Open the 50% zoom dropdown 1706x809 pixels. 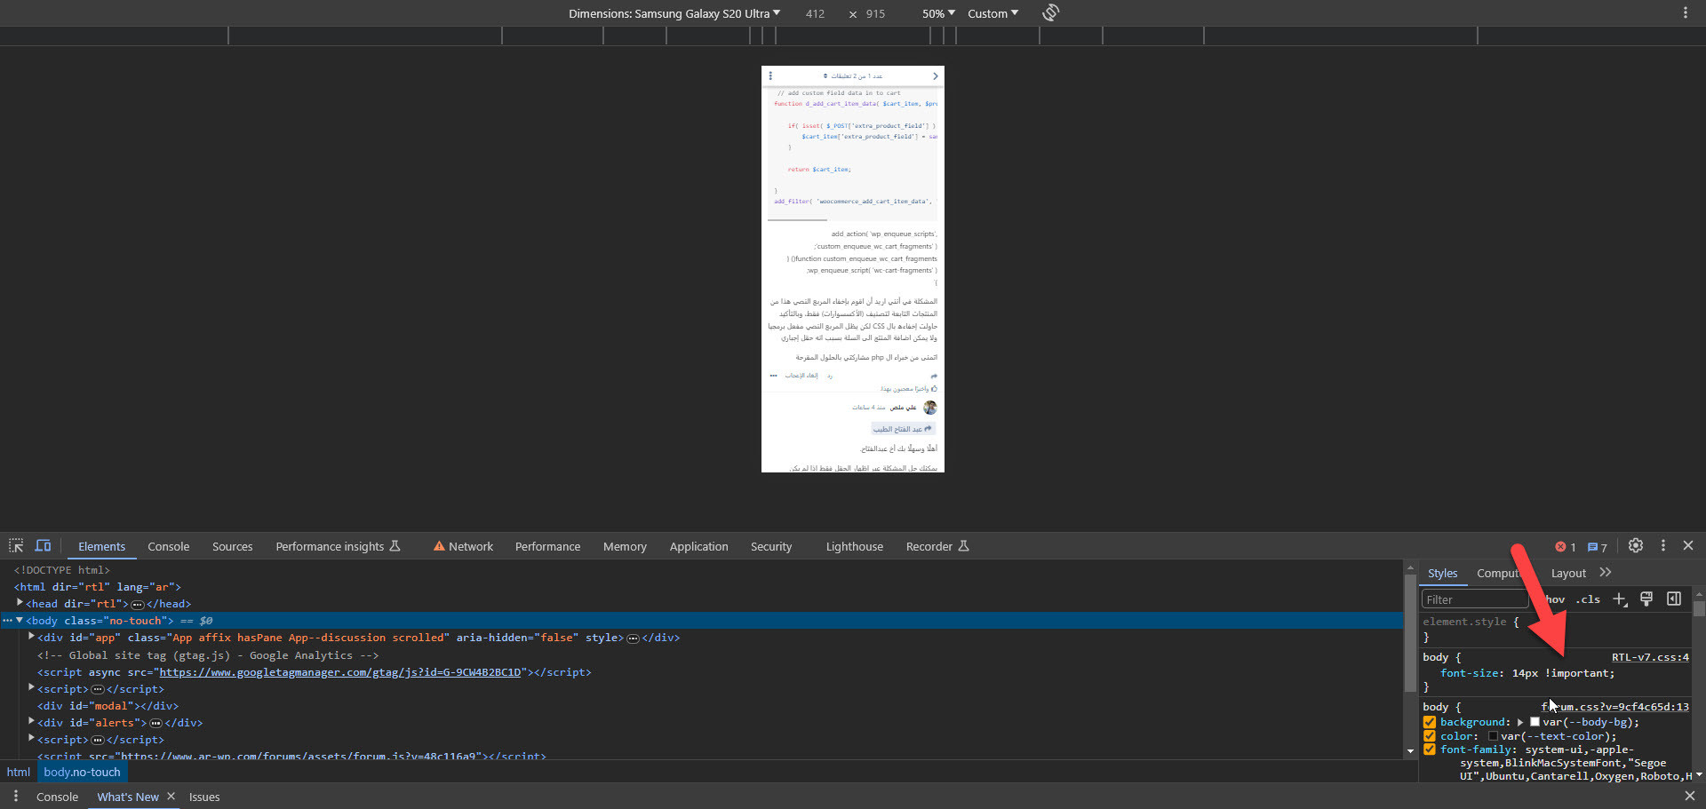pos(938,13)
